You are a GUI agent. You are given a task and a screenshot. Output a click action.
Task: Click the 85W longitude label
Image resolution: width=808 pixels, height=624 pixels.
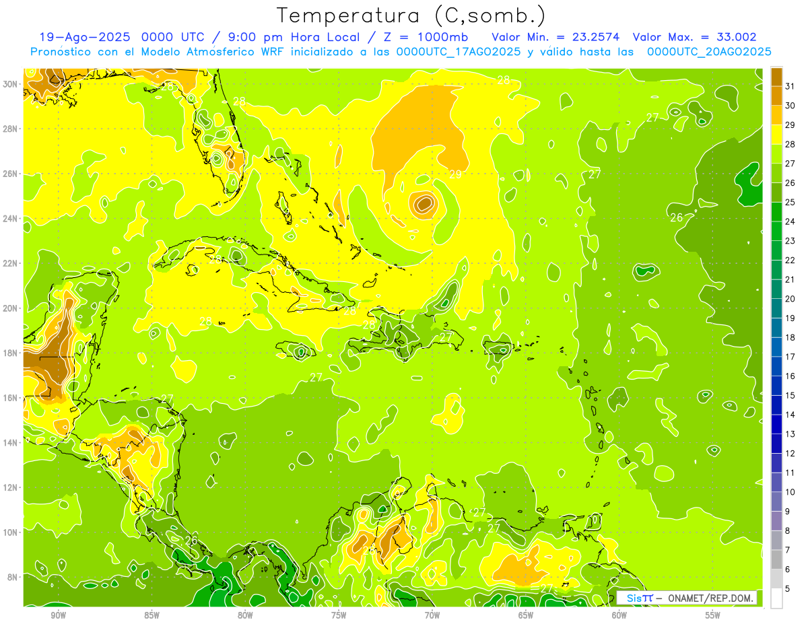click(151, 615)
